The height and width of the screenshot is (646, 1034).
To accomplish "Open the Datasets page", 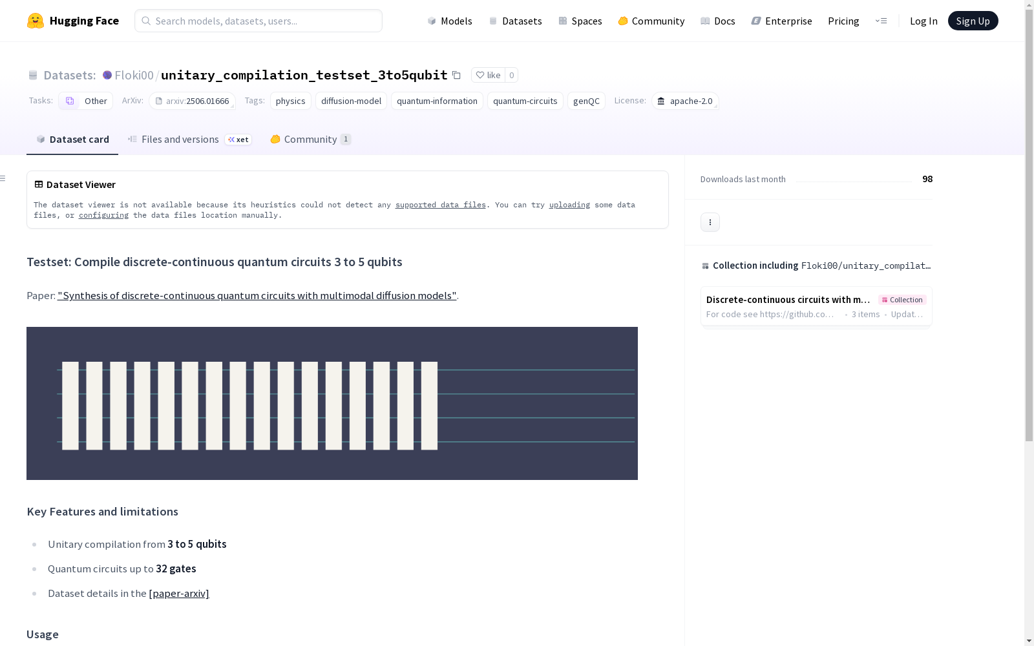I will pos(515,21).
